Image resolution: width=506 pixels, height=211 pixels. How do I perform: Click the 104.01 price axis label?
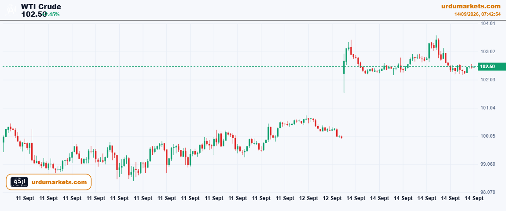tap(488, 24)
